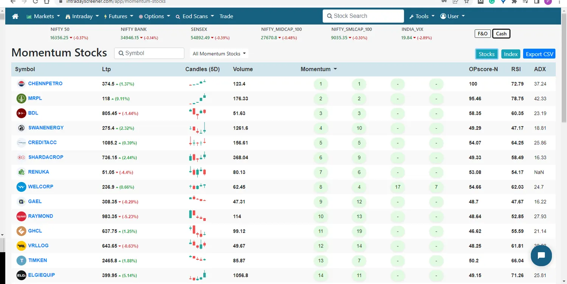Open the CHENNPETRO stock link
The image size is (567, 284).
point(45,83)
